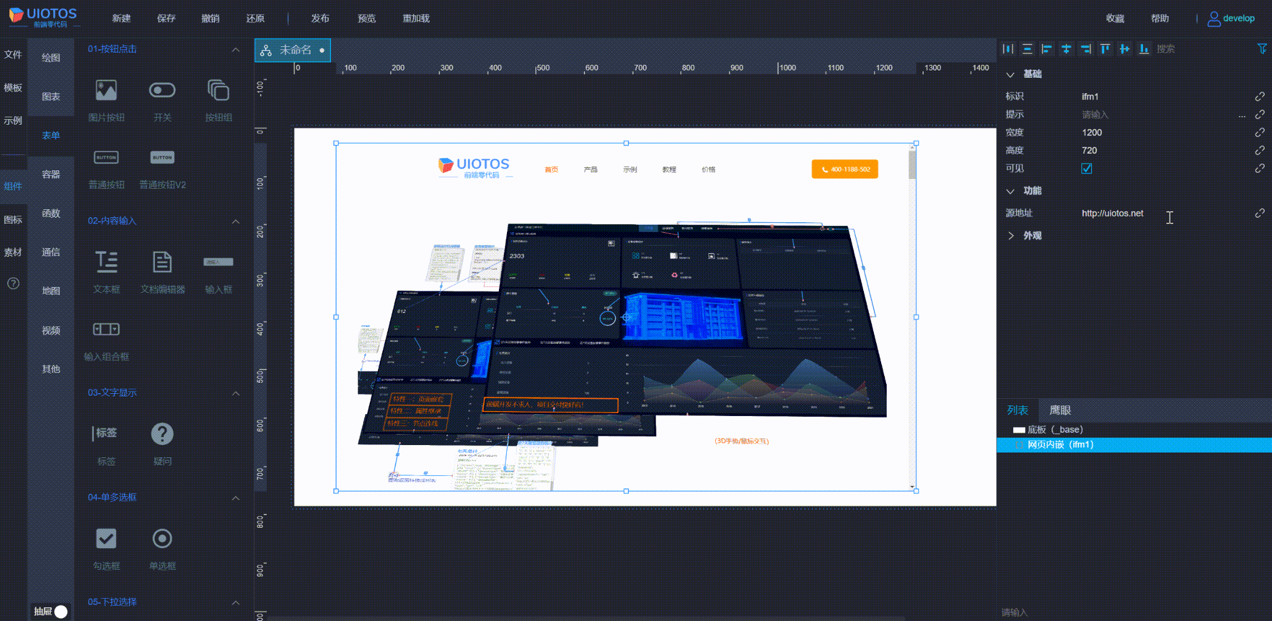
Task: Click the filter icon beside property search
Action: (x=1262, y=49)
